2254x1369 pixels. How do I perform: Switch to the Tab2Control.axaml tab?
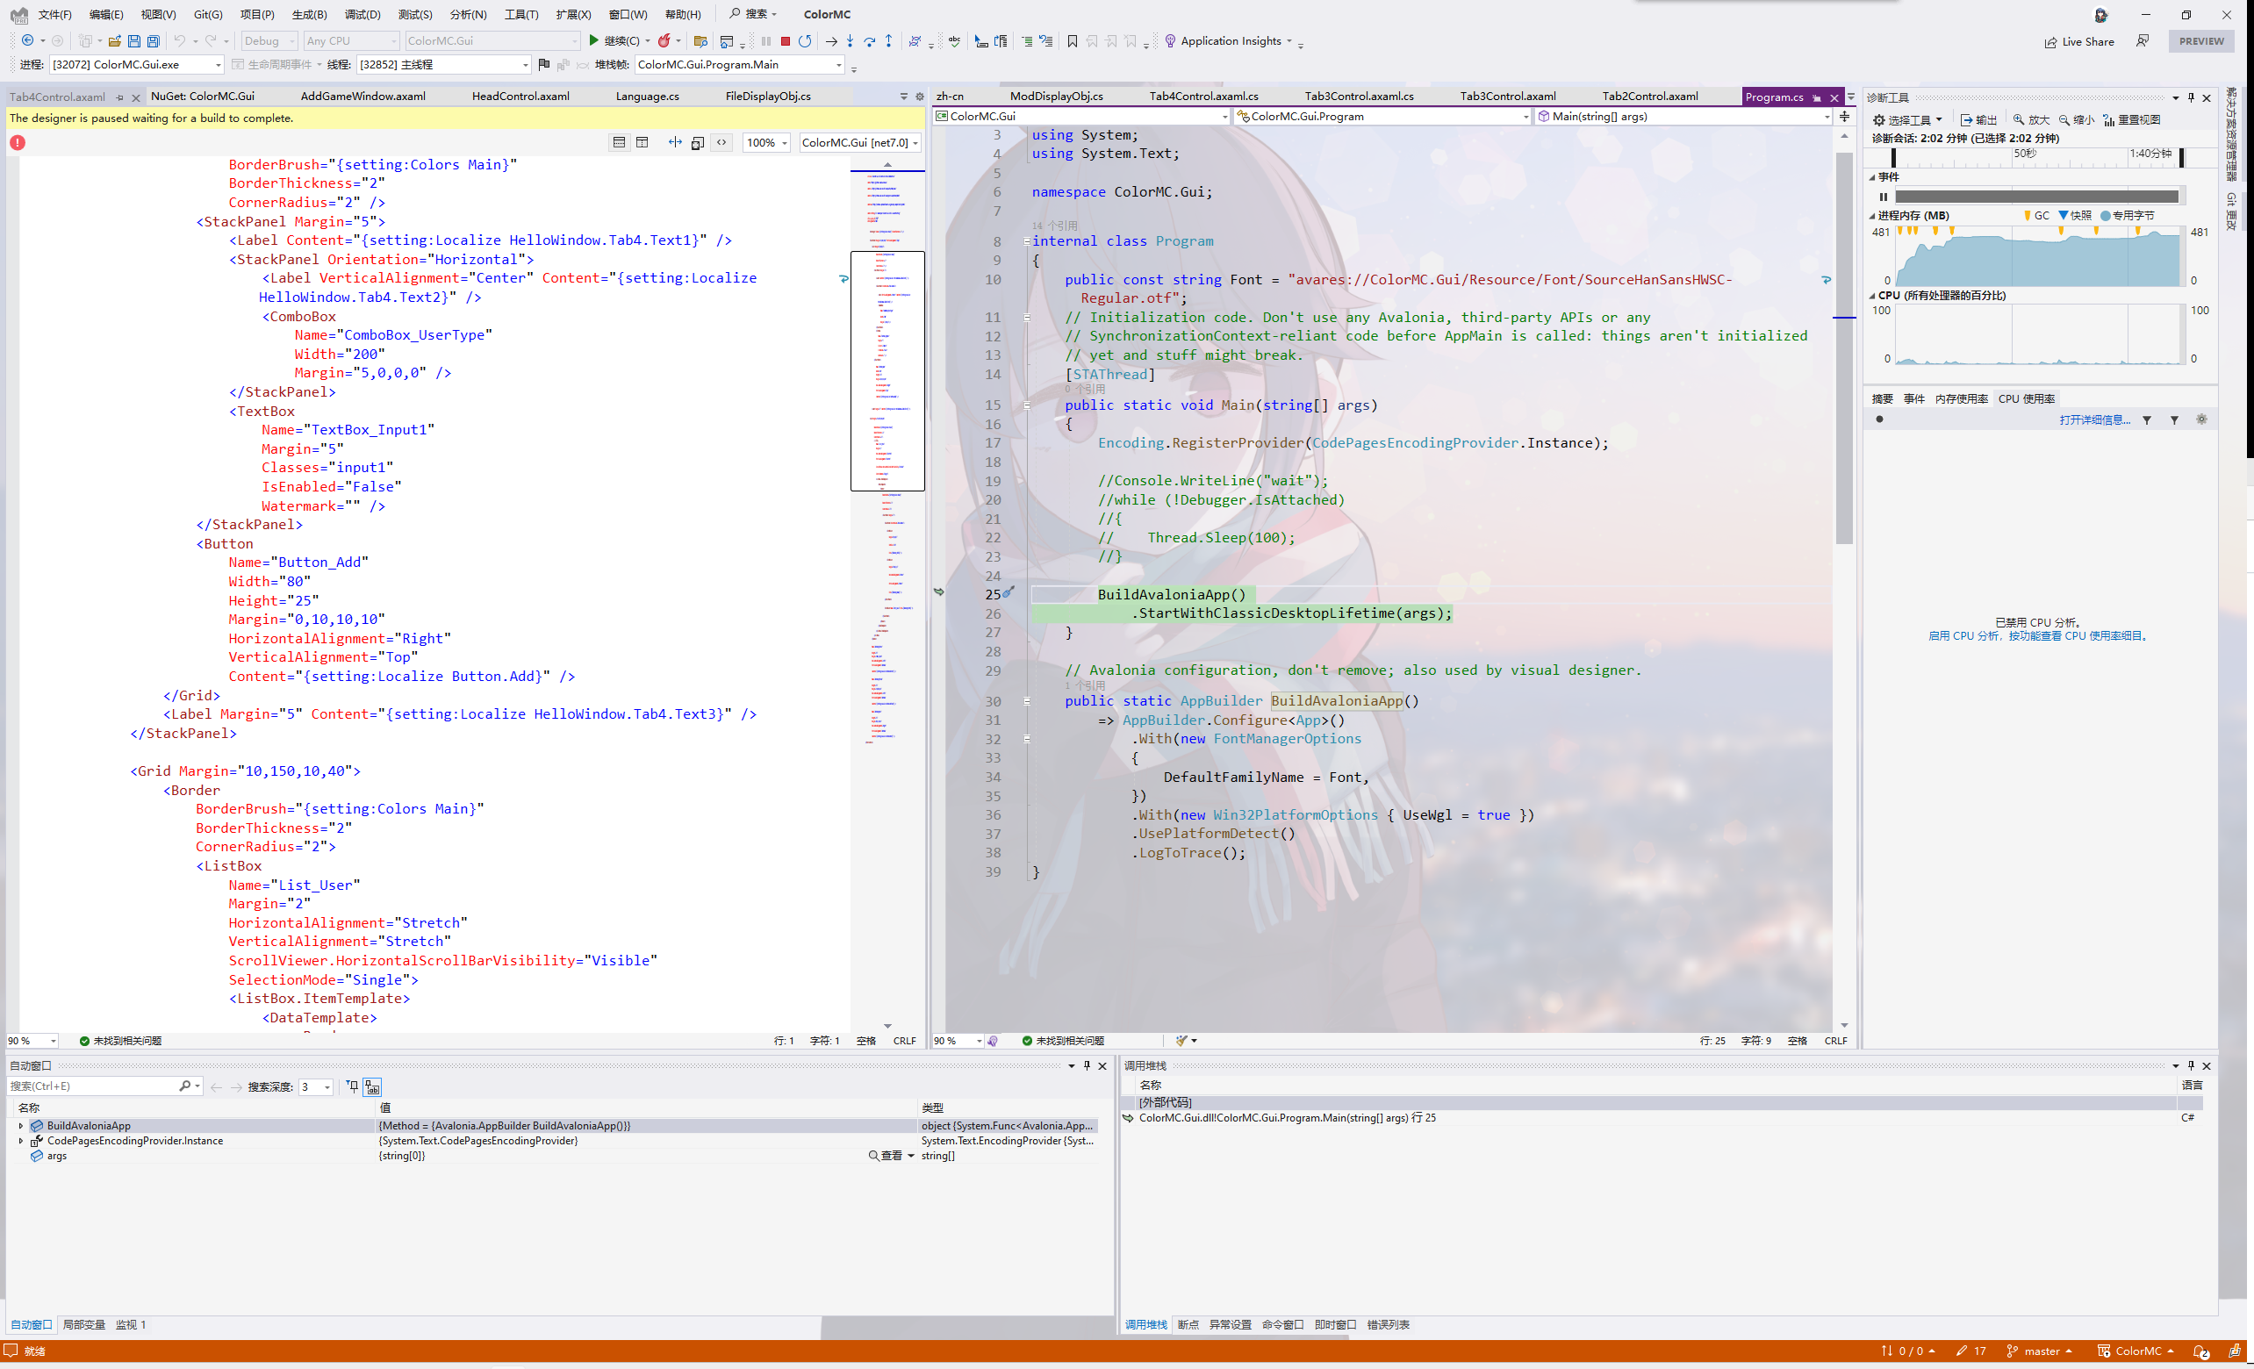1649,96
